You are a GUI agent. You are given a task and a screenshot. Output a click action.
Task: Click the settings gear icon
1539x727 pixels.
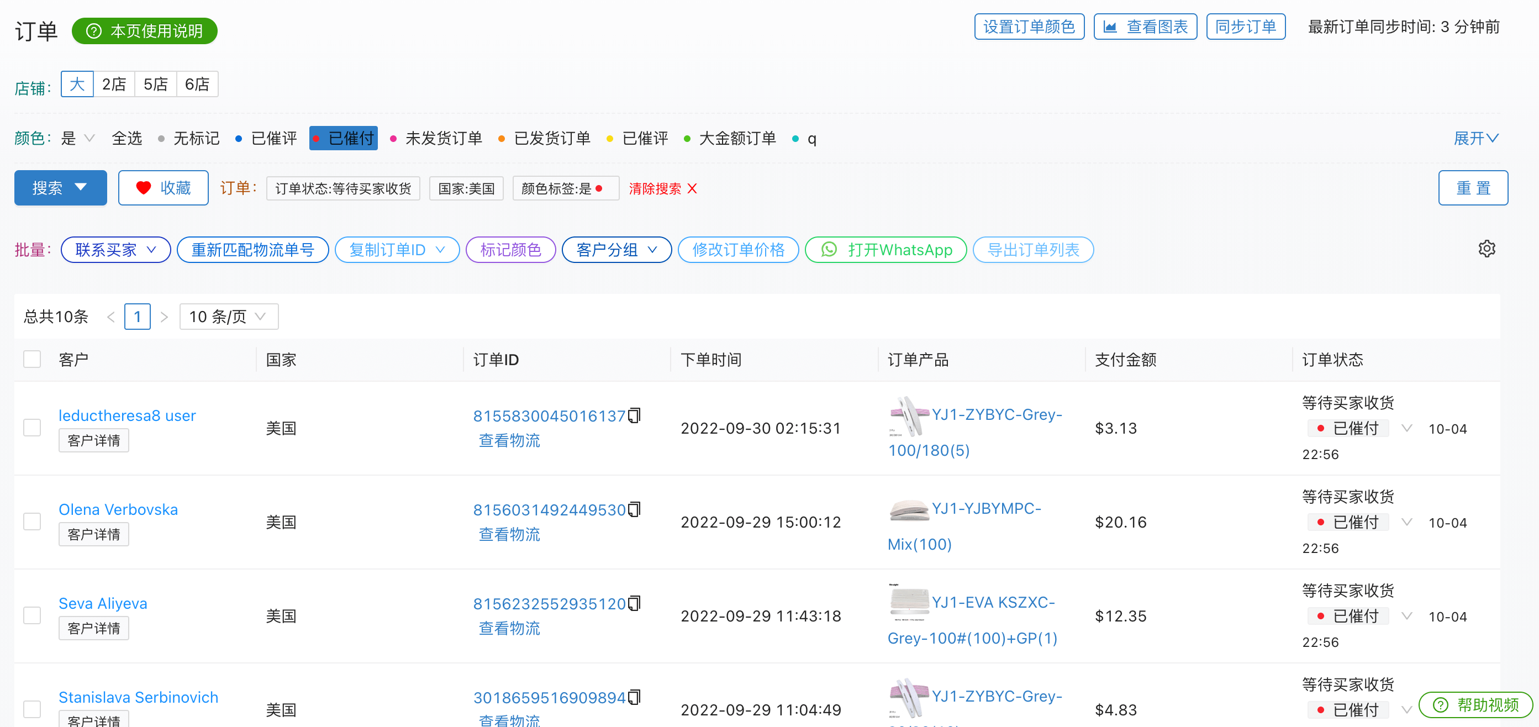(1486, 249)
